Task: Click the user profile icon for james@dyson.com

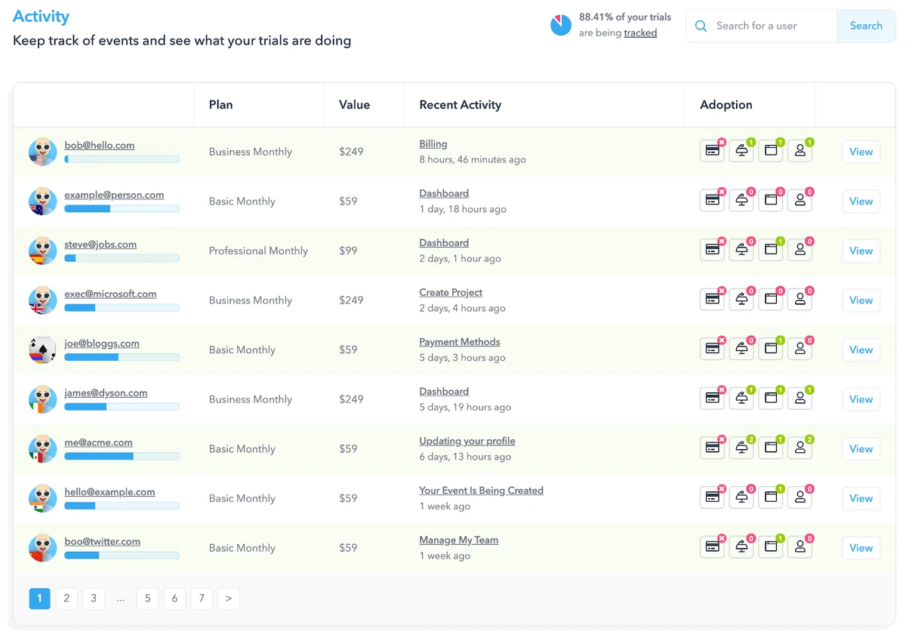Action: [x=800, y=399]
